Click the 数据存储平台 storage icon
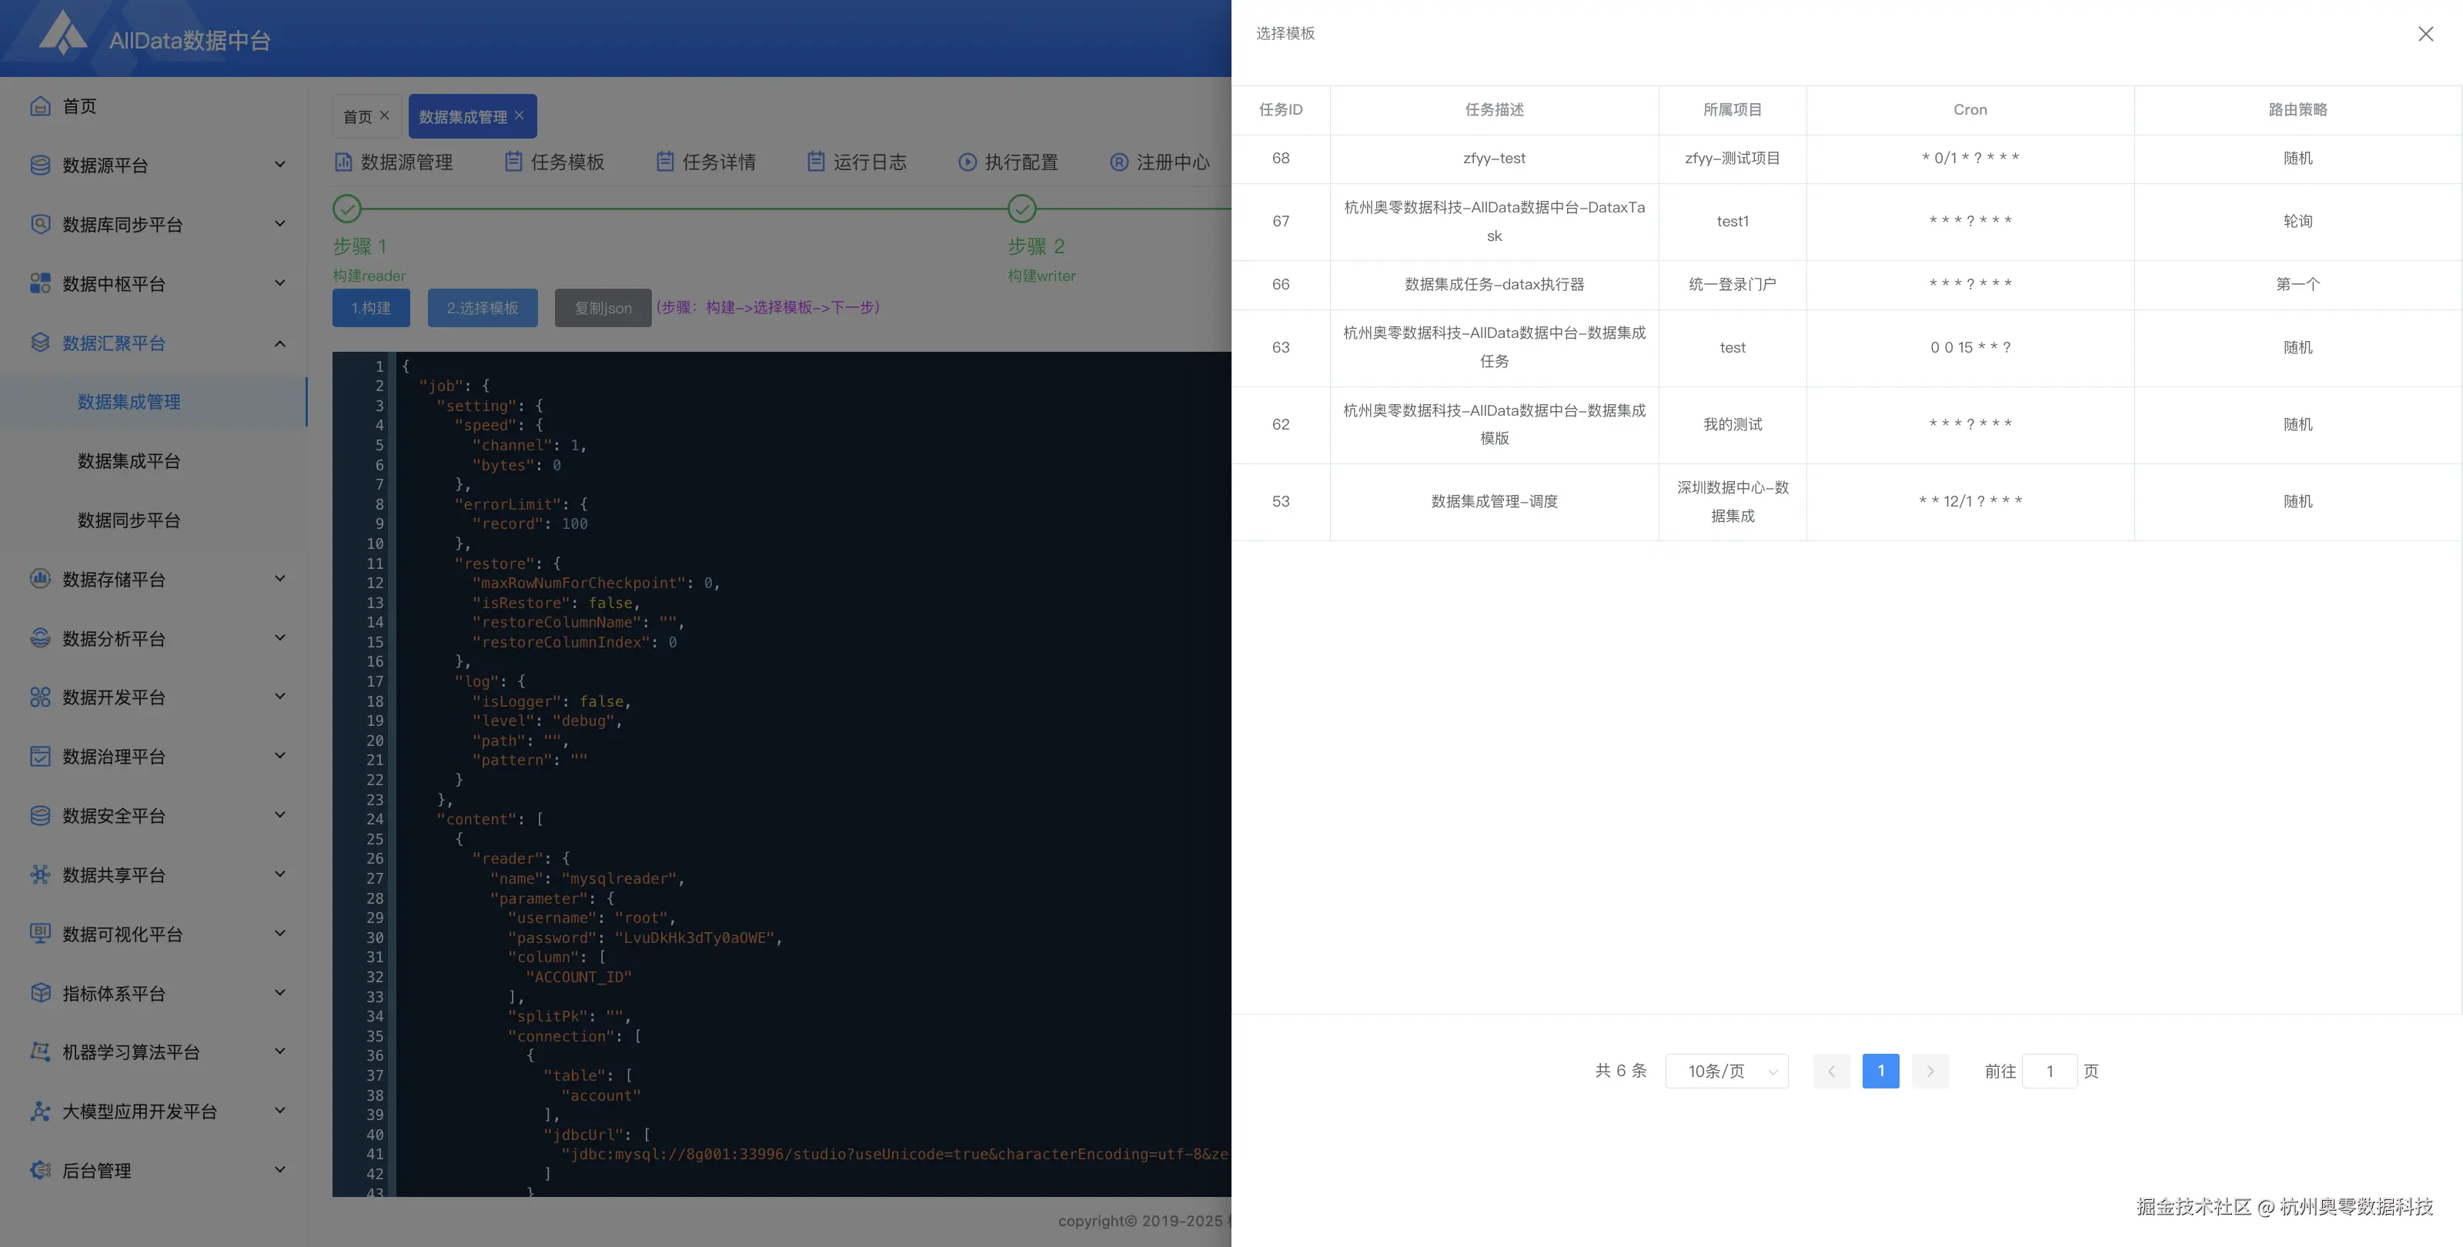The height and width of the screenshot is (1247, 2463). coord(39,579)
